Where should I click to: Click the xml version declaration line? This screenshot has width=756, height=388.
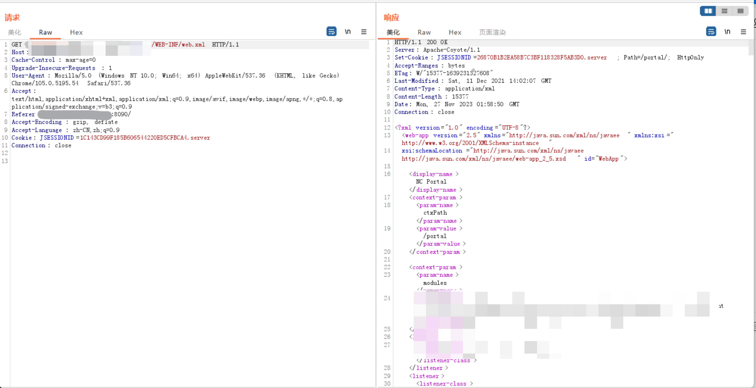[x=462, y=127]
